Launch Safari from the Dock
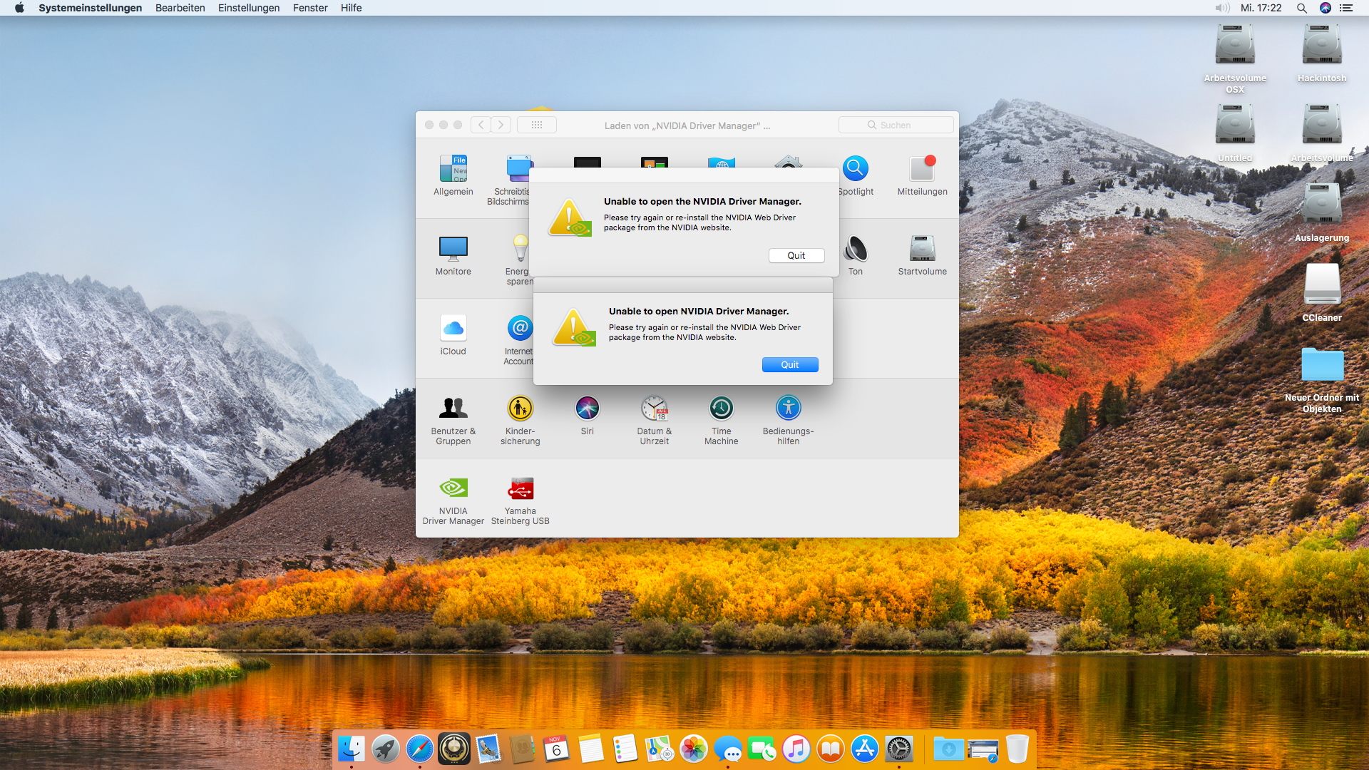The width and height of the screenshot is (1369, 770). coord(420,749)
